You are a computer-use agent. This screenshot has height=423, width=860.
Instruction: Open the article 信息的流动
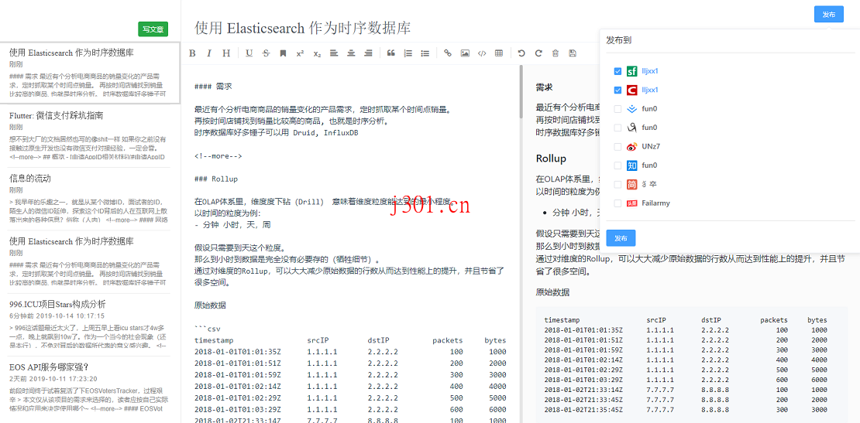click(89, 200)
